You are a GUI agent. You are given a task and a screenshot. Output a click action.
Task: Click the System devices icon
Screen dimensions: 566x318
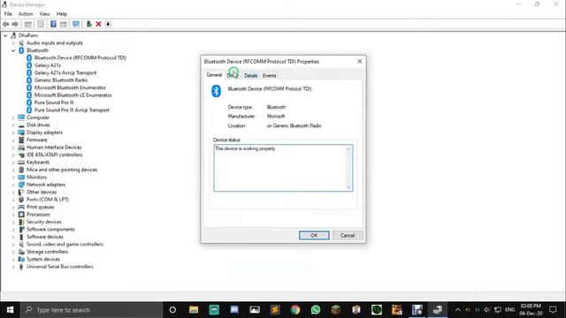21,259
